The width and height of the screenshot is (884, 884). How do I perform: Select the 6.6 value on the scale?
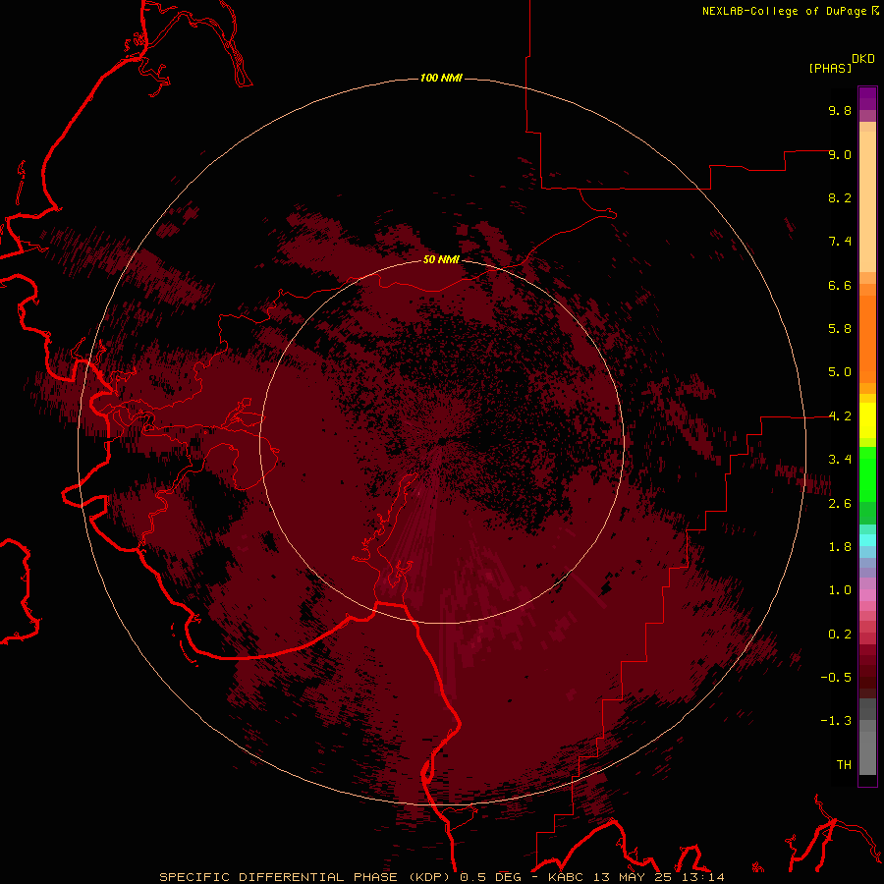pyautogui.click(x=840, y=285)
